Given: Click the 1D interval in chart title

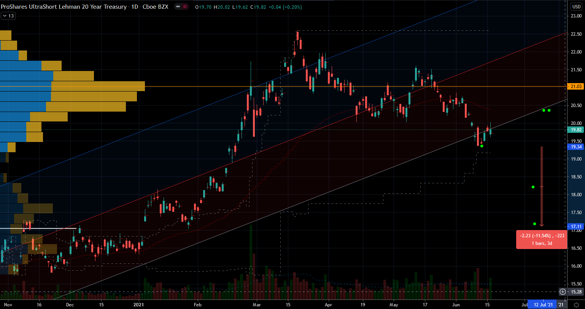Looking at the screenshot, I should coord(135,7).
